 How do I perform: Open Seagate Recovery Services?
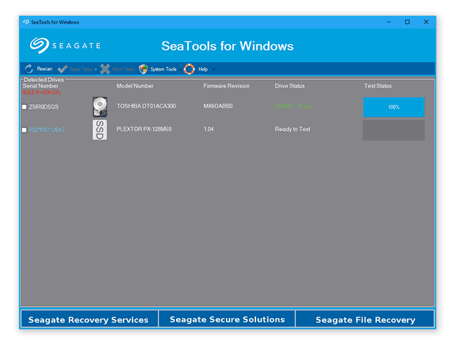[x=89, y=319]
